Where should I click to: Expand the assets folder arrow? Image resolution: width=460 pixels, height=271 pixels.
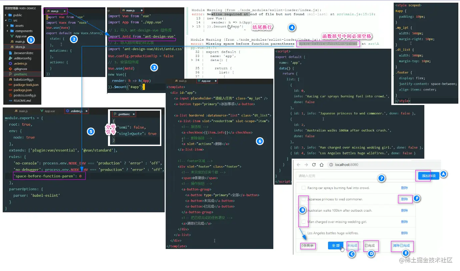click(x=8, y=26)
